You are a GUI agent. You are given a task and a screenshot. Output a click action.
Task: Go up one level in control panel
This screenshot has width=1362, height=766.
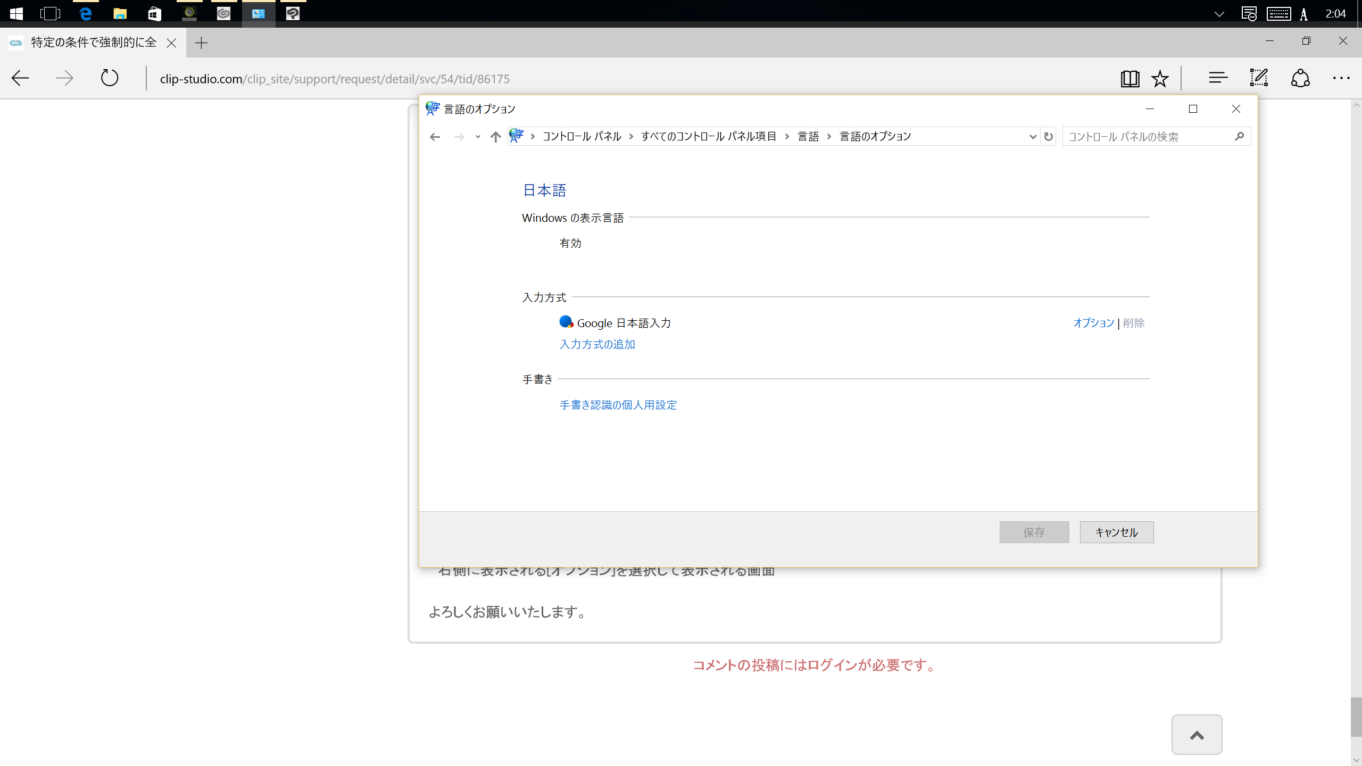click(x=495, y=137)
